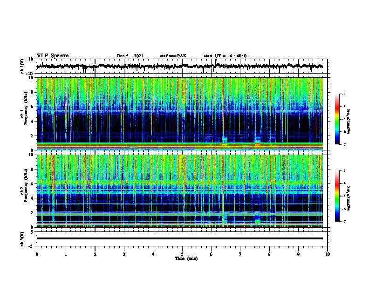
Task: Click the "6" kHz tick of ch.2 spectrogram
Action: (33, 184)
